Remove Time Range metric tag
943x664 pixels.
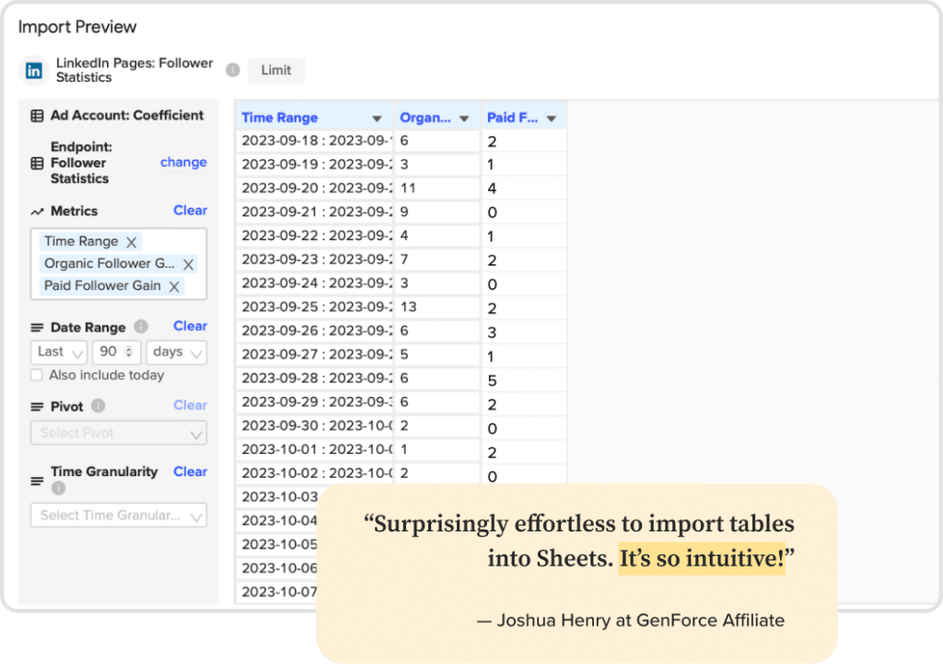(x=131, y=242)
